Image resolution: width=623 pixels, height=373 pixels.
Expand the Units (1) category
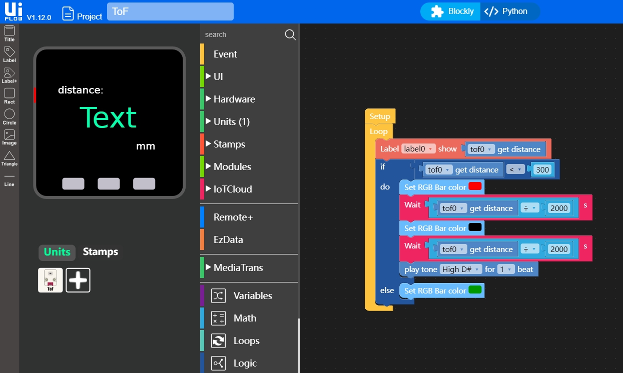(x=231, y=121)
